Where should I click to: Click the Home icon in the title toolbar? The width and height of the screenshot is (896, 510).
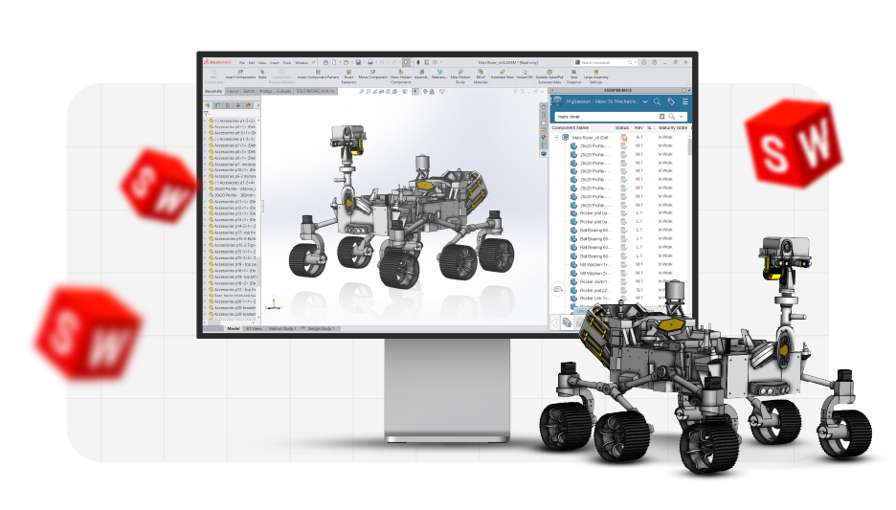[x=325, y=62]
